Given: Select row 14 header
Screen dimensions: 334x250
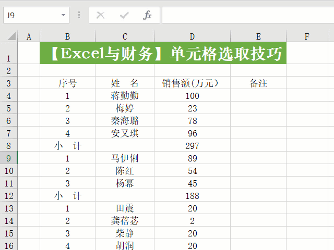Looking at the screenshot, I should [9, 220].
